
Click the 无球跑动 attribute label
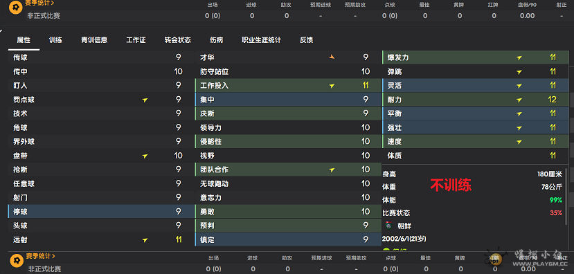[x=214, y=183]
